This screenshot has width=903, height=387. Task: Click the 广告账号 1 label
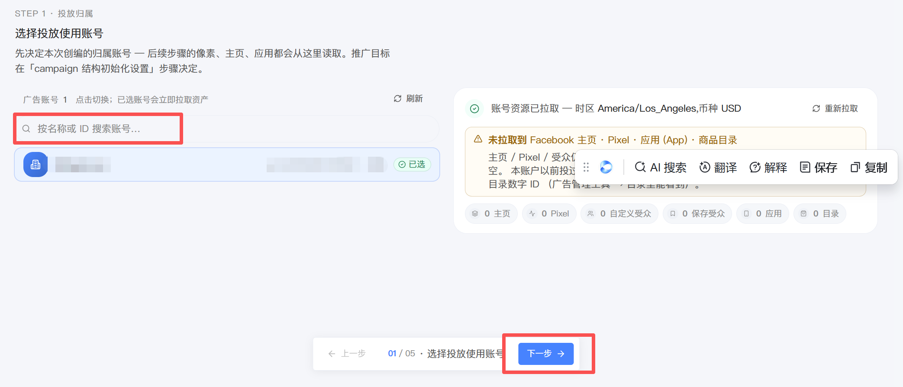pos(45,100)
